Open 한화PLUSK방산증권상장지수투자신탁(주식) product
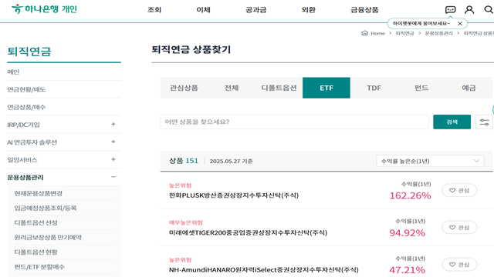The width and height of the screenshot is (494, 277). pyautogui.click(x=234, y=195)
